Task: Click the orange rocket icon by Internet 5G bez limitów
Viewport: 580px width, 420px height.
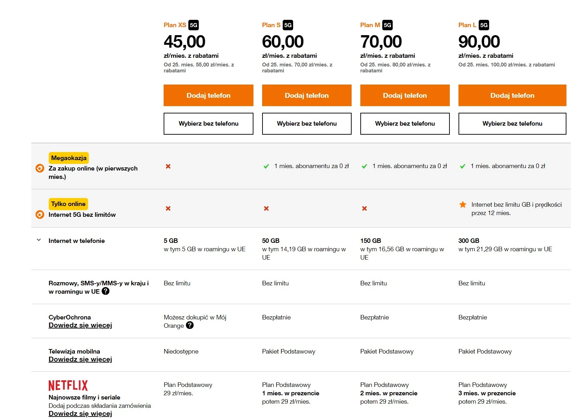Action: 40,214
